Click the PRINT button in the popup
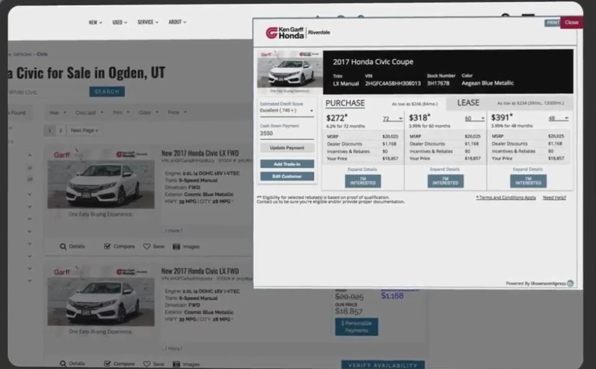 pyautogui.click(x=553, y=23)
